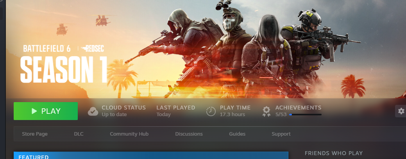
Task: Click the cloud status checkmark icon
Action: click(x=93, y=111)
